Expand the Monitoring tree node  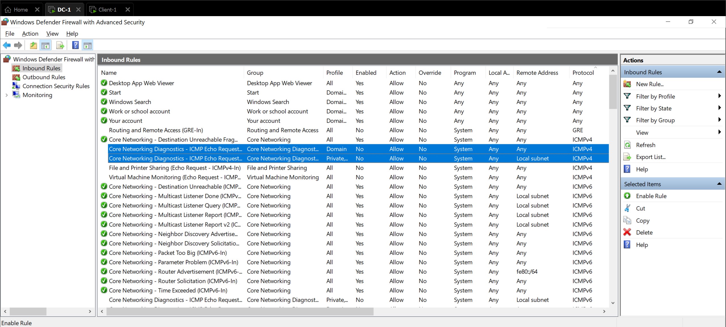7,95
